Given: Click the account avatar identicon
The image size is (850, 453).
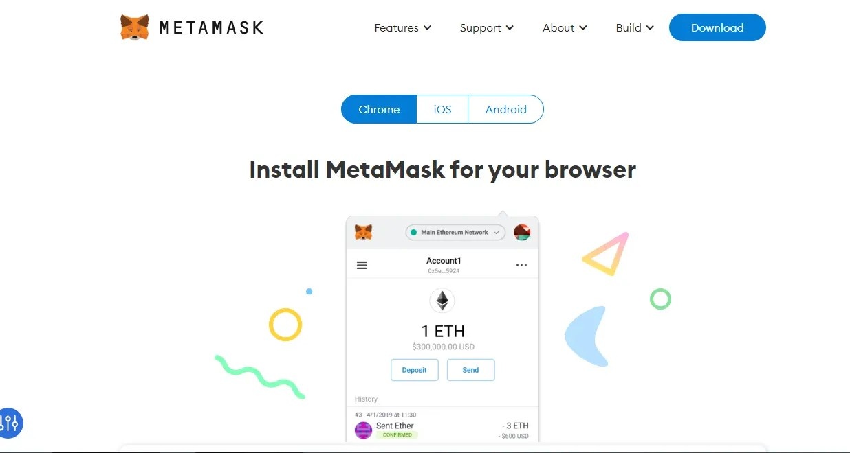Looking at the screenshot, I should (x=522, y=232).
